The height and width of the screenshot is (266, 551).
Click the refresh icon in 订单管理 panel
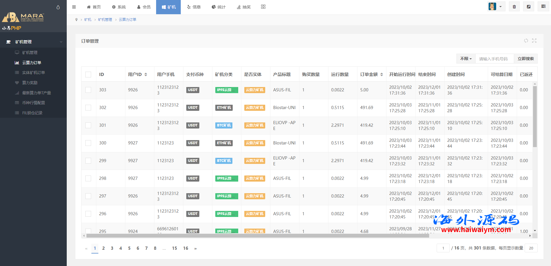coord(526,41)
